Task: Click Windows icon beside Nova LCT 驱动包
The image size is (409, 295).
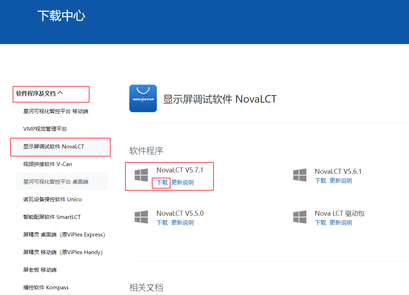Action: (x=300, y=217)
